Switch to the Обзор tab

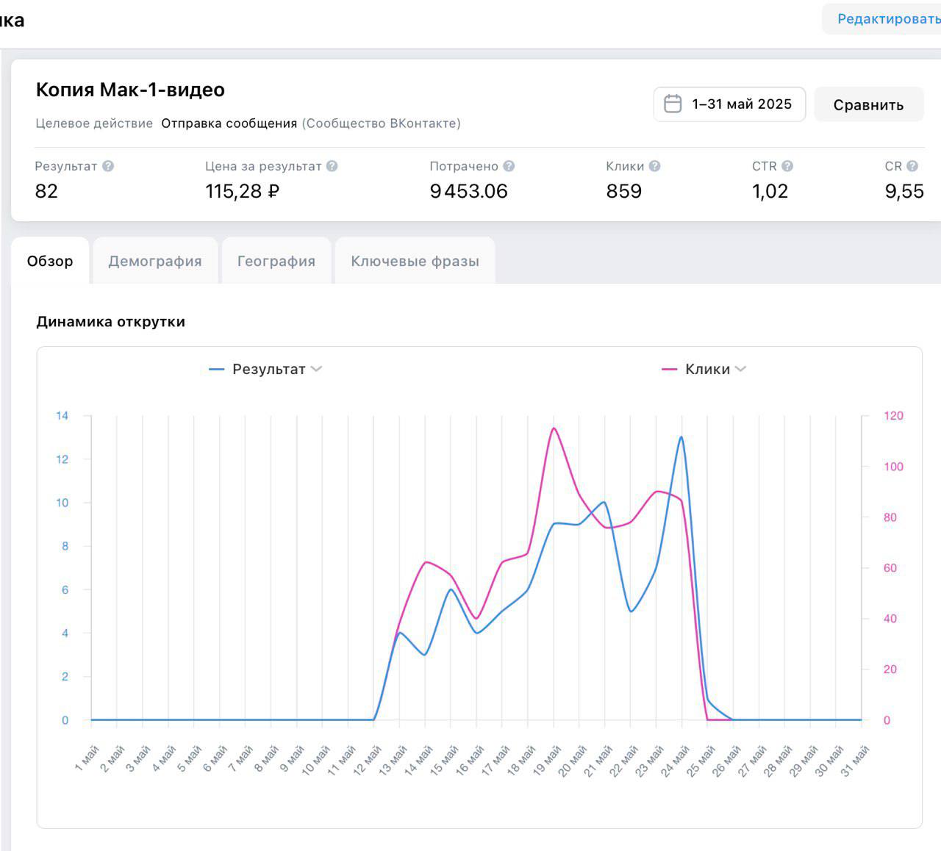[50, 261]
